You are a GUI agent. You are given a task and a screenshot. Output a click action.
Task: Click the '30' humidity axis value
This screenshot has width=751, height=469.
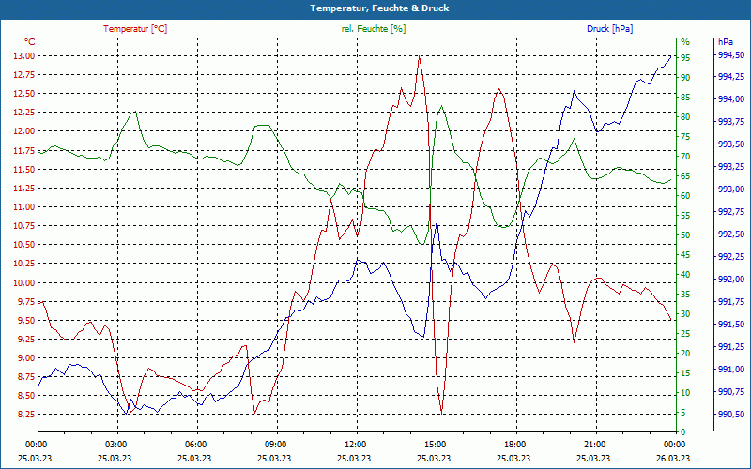coord(685,314)
